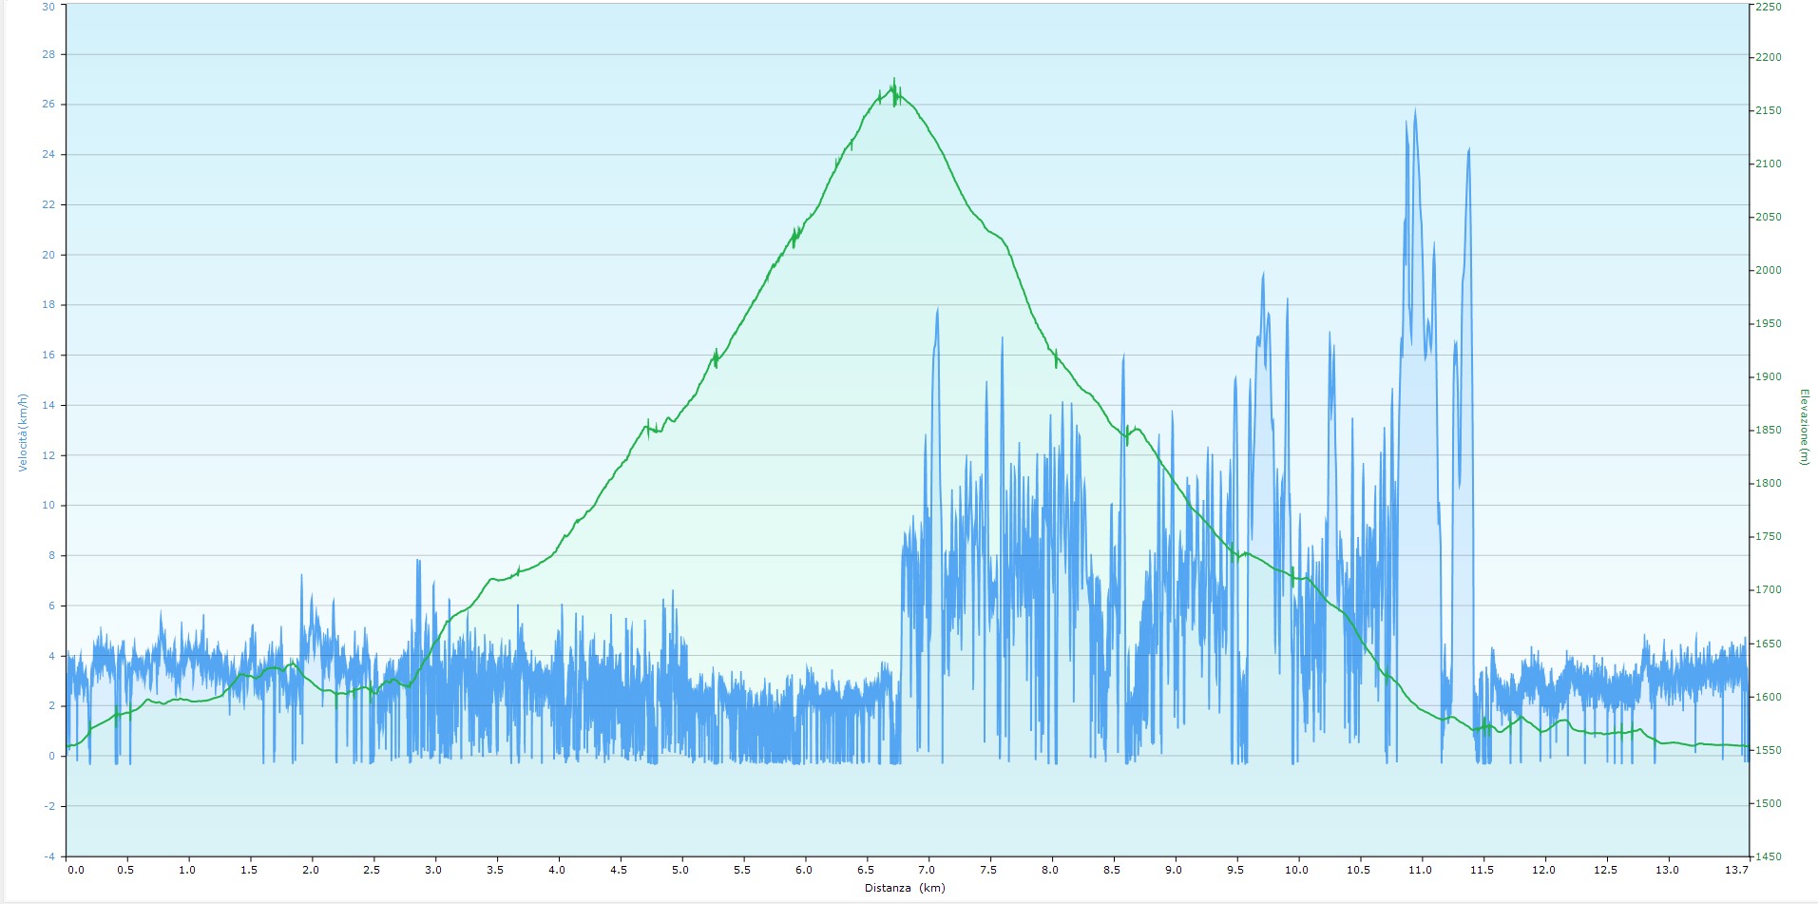Screen dimensions: 1818x904
Task: Click the Distanza (km) axis title
Action: (904, 888)
